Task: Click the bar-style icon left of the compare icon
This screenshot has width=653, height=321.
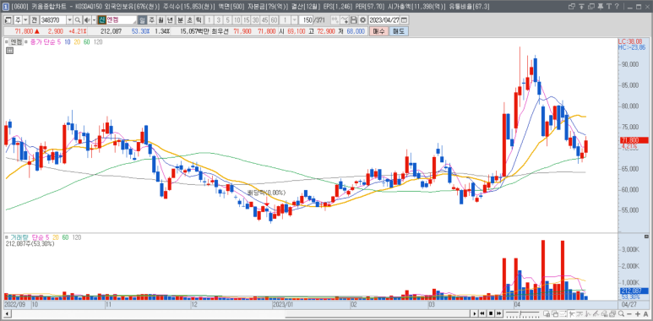Action: coord(335,20)
